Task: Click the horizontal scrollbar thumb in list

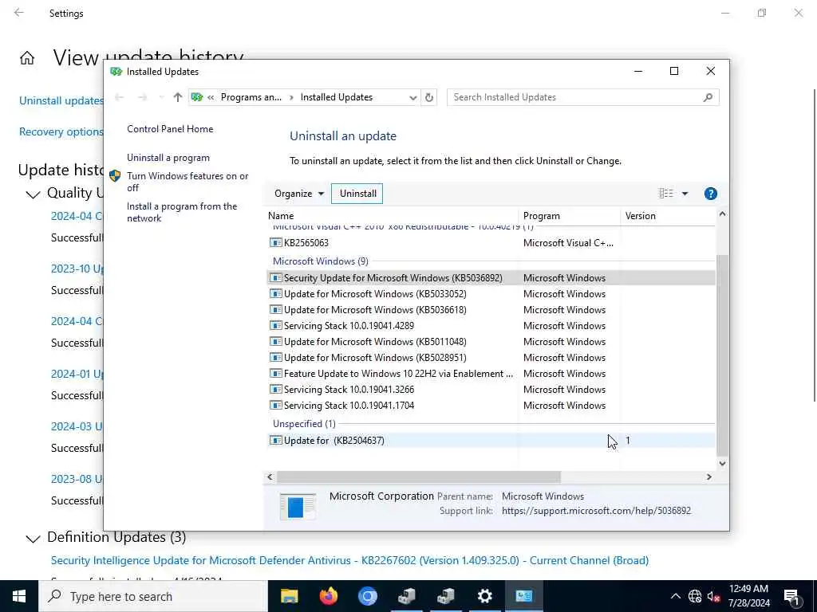Action: point(419,477)
